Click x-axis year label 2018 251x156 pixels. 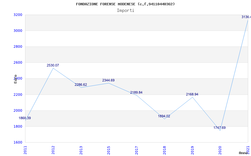coord(164,150)
